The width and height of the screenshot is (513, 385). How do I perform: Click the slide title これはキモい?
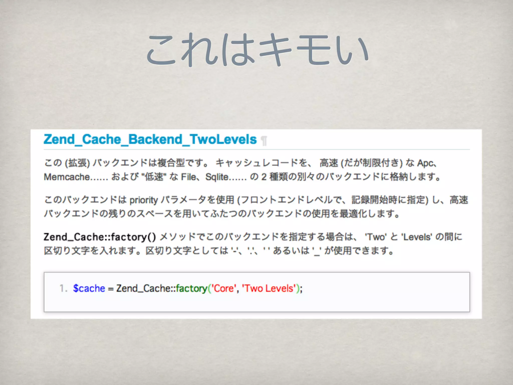pos(257,50)
